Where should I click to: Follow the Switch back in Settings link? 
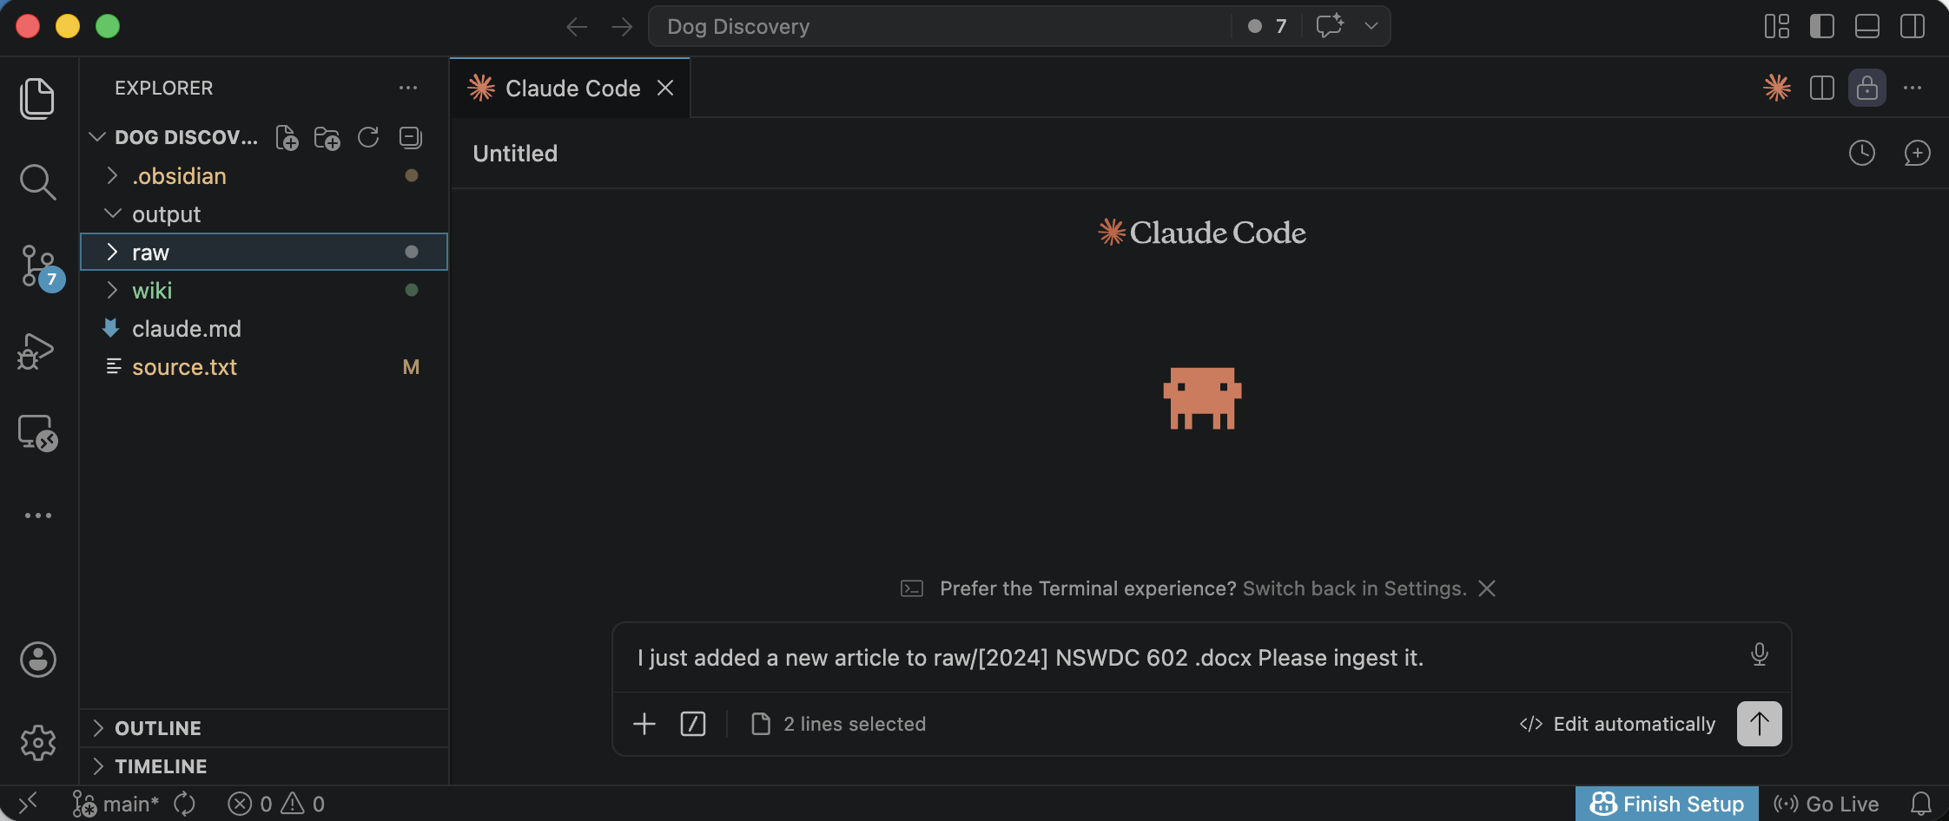point(1354,588)
